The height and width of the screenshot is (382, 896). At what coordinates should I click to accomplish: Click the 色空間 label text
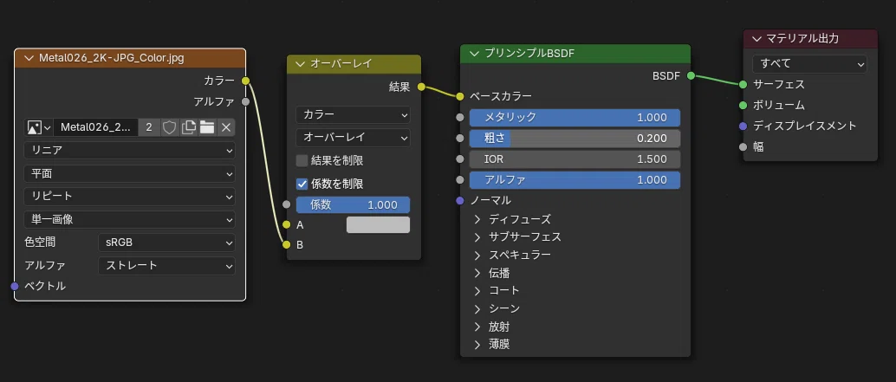tap(40, 243)
